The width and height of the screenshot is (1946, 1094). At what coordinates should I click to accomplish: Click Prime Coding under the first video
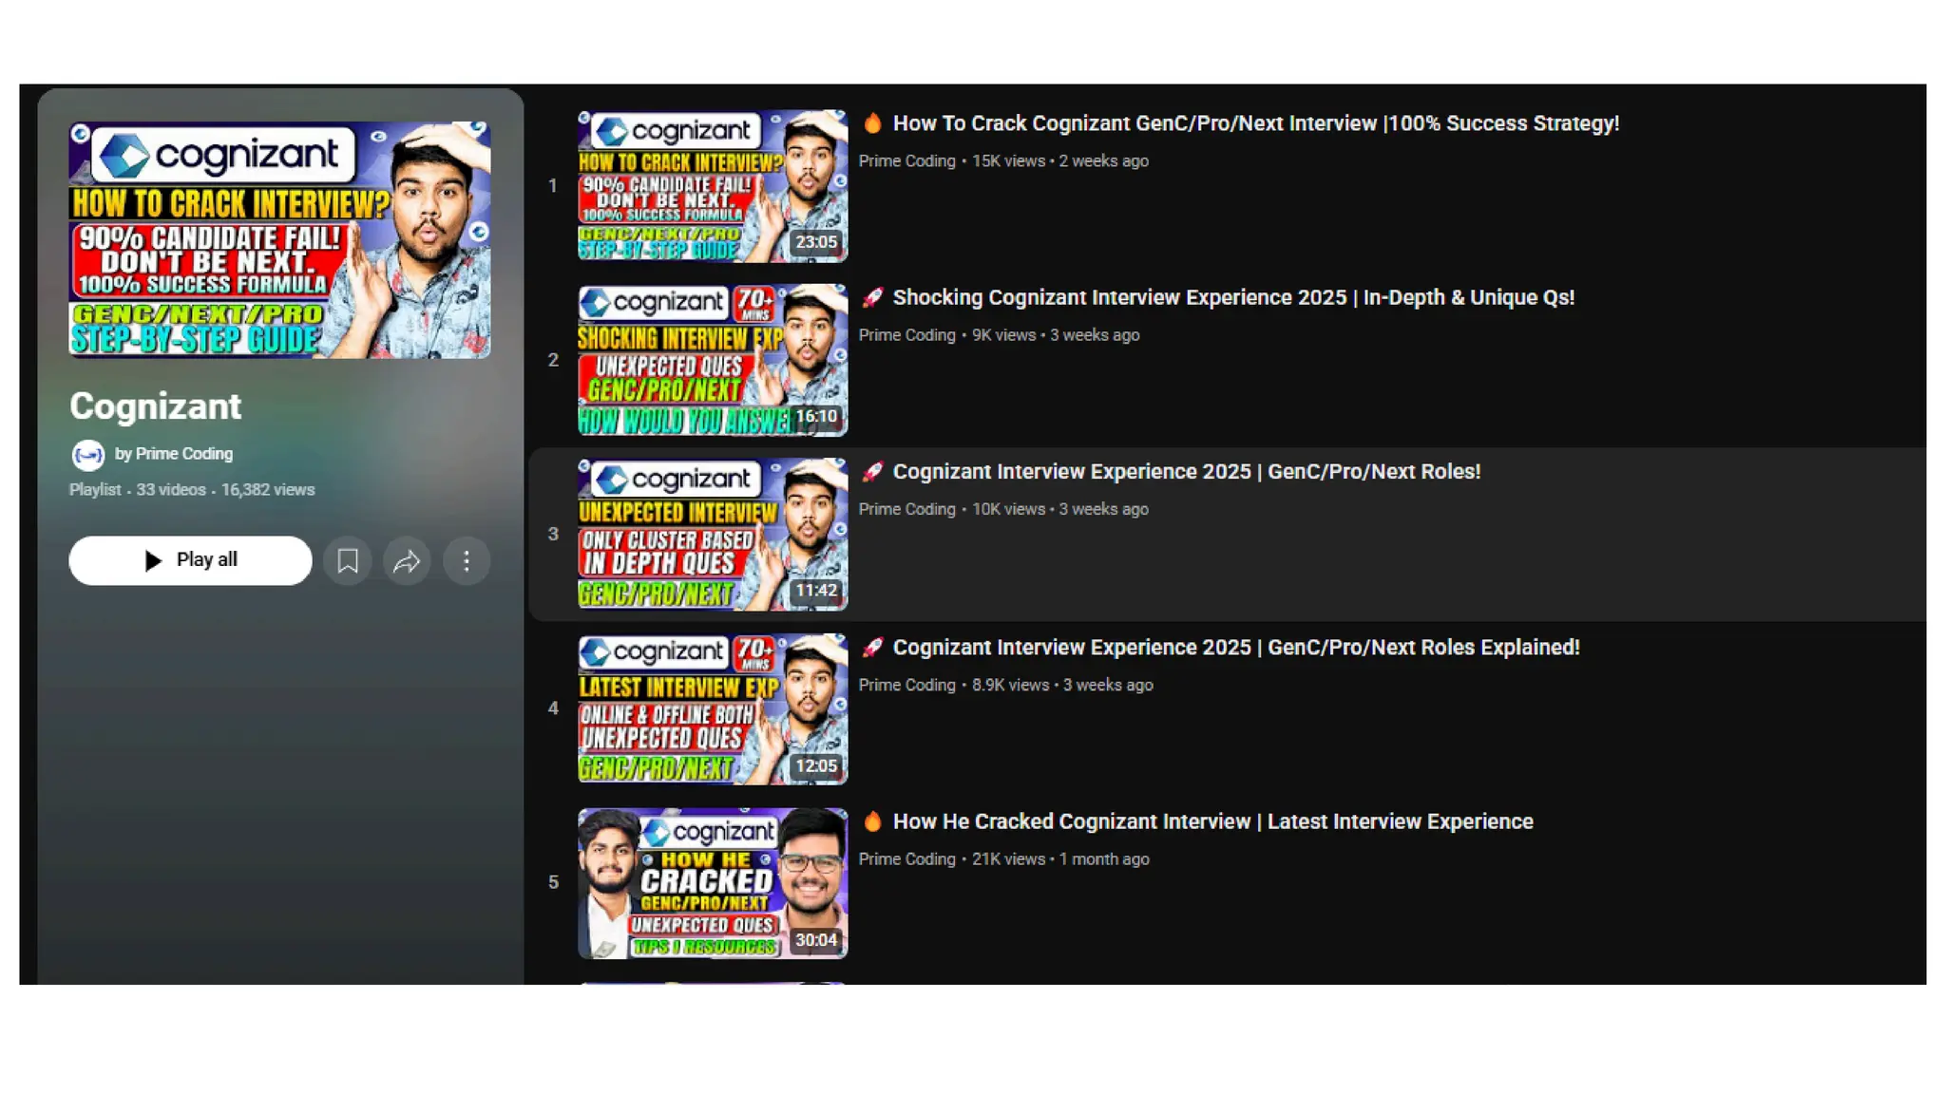(x=906, y=161)
